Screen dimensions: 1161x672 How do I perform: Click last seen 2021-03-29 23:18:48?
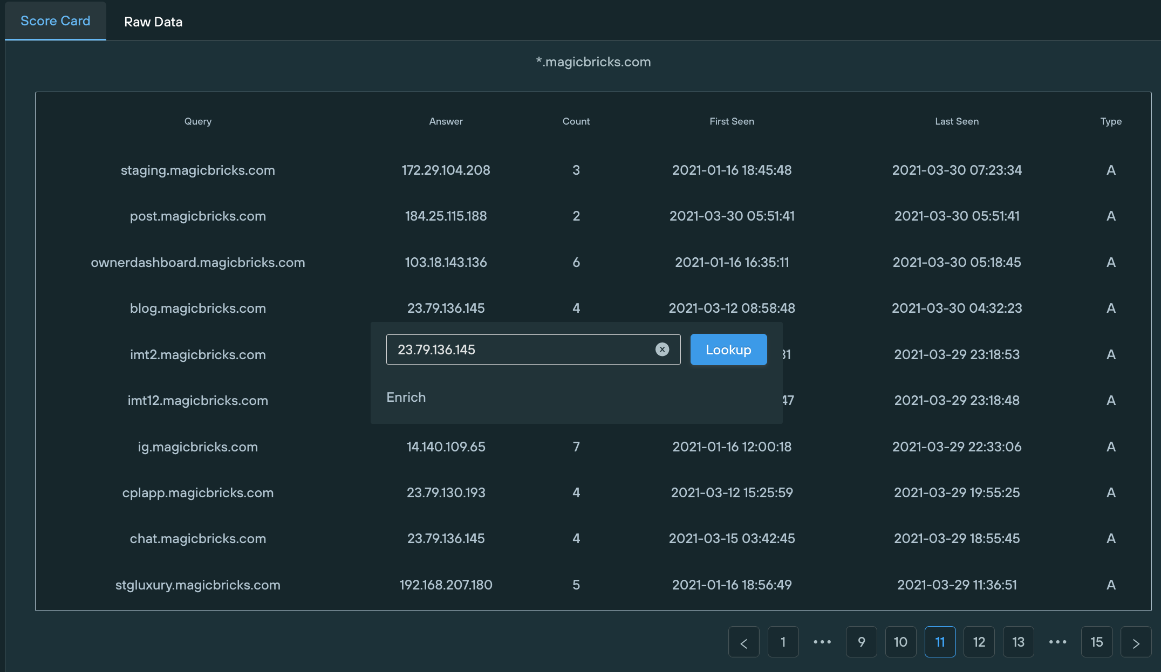957,401
